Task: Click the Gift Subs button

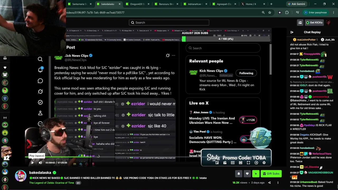Action: (271, 174)
